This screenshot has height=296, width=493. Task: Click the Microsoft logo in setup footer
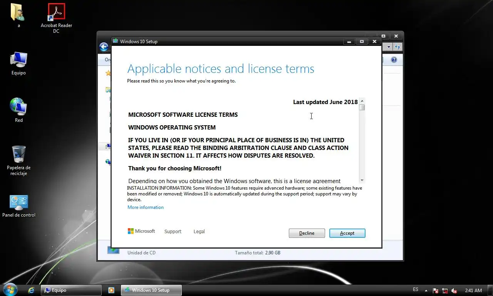point(141,231)
